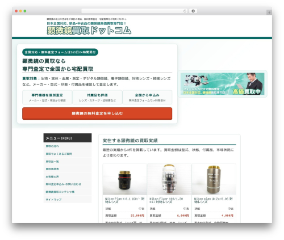The image size is (284, 240).
Task: Select the 専門機器を個別査定 feature box
Action: pyautogui.click(x=47, y=97)
